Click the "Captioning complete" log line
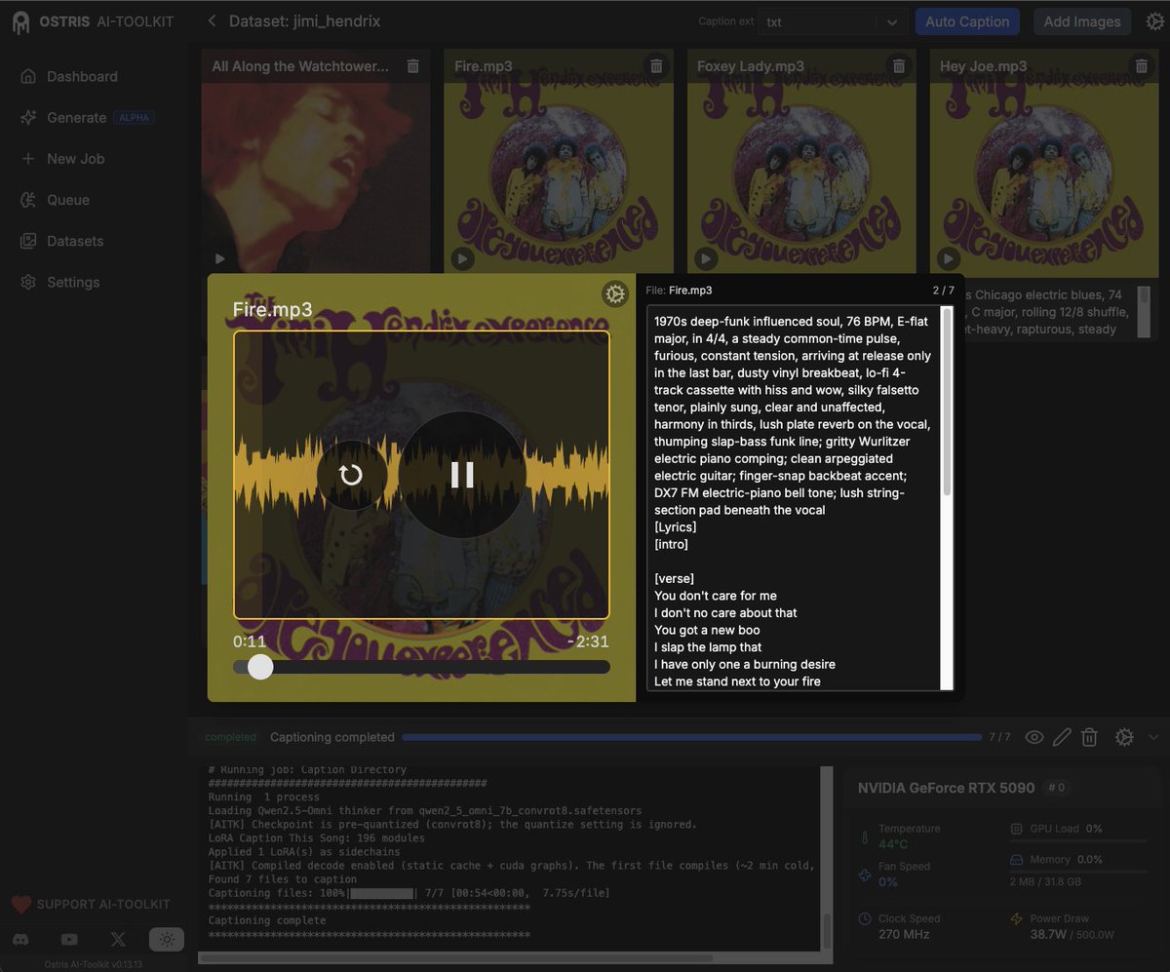This screenshot has width=1170, height=972. pyautogui.click(x=267, y=920)
